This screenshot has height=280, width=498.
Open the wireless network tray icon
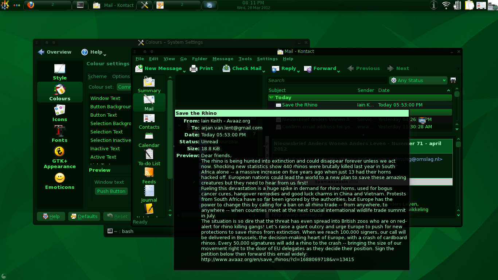(446, 5)
